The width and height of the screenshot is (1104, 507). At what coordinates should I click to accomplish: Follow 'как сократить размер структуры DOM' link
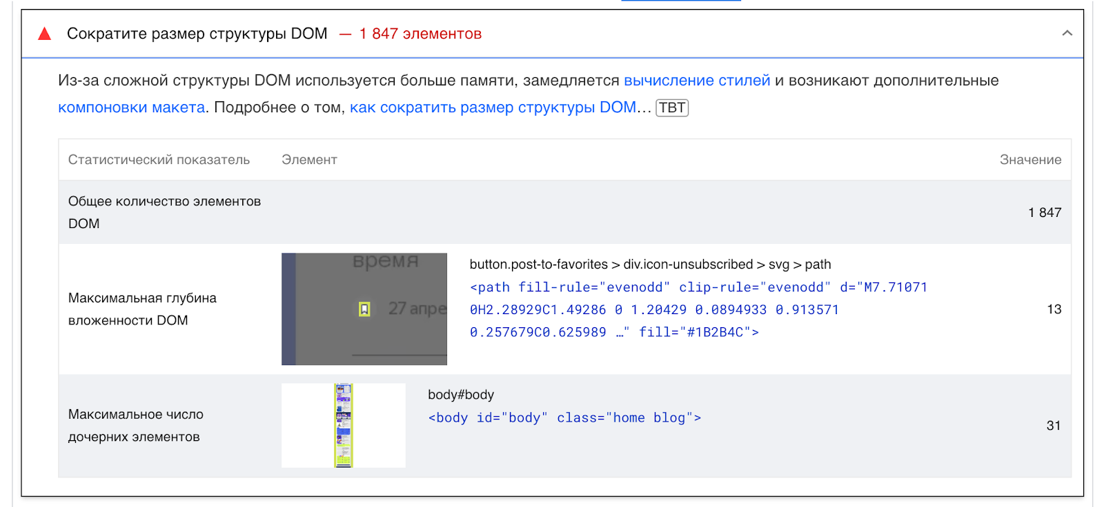pos(493,107)
